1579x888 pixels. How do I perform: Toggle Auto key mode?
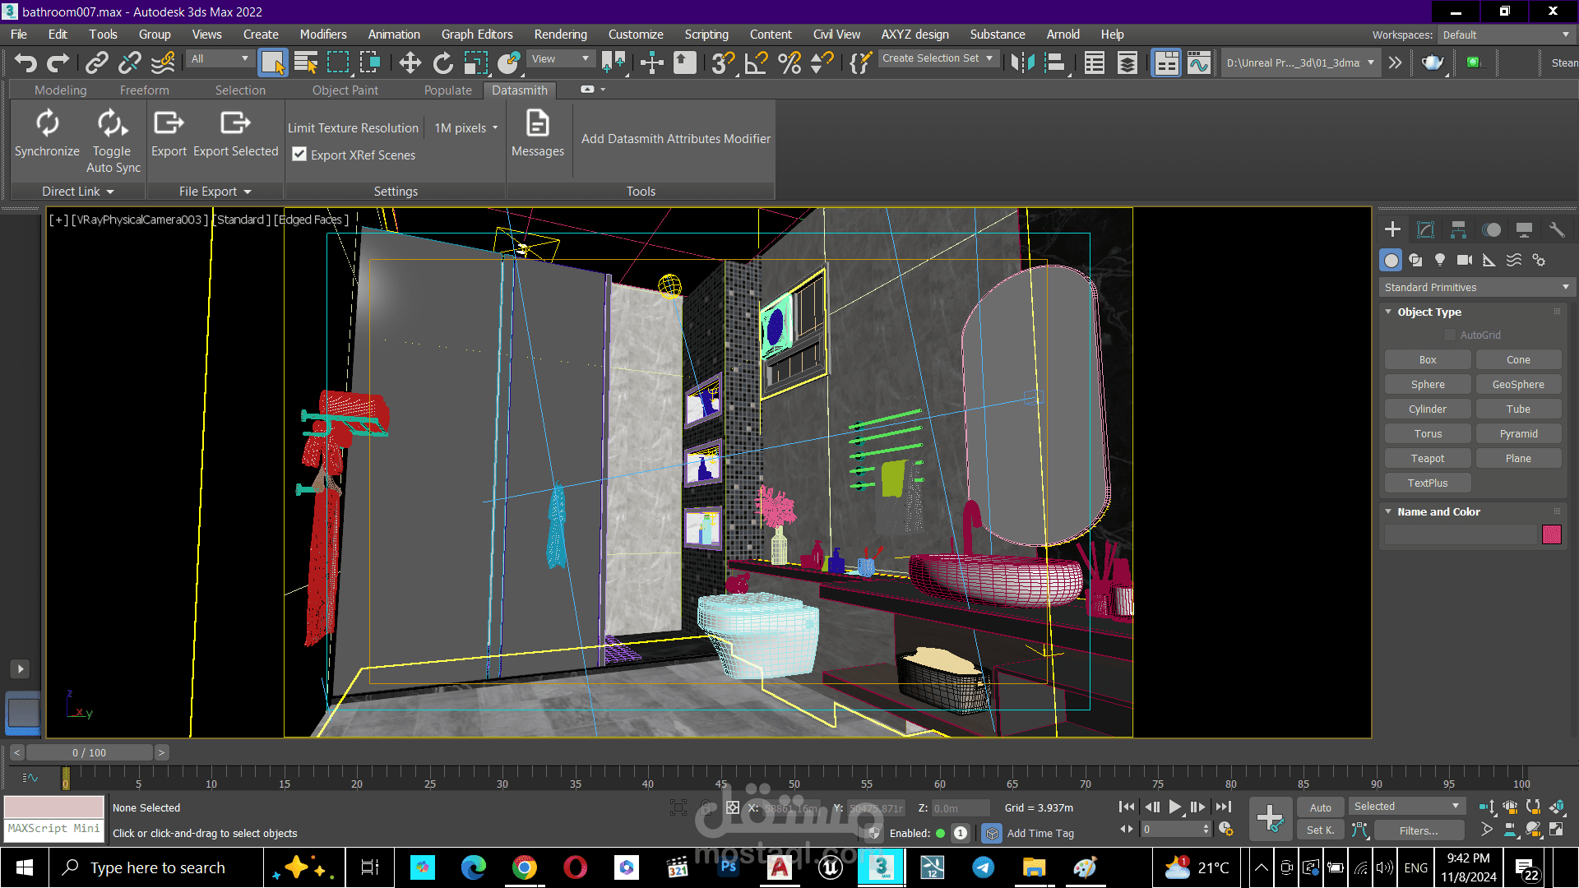pyautogui.click(x=1320, y=807)
